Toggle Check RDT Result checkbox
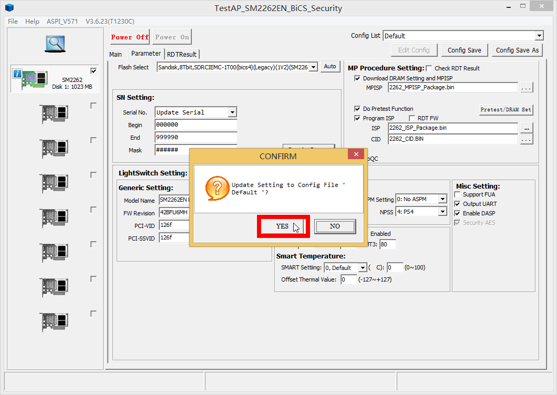Image resolution: width=557 pixels, height=395 pixels. coord(429,68)
